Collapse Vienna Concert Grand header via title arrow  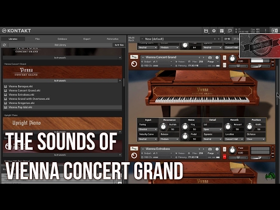tap(143, 57)
